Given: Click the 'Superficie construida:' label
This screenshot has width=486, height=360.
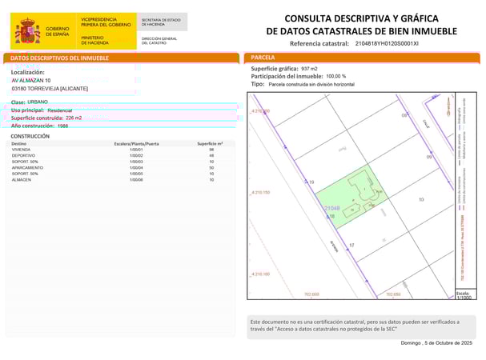Looking at the screenshot, I should pos(37,118).
